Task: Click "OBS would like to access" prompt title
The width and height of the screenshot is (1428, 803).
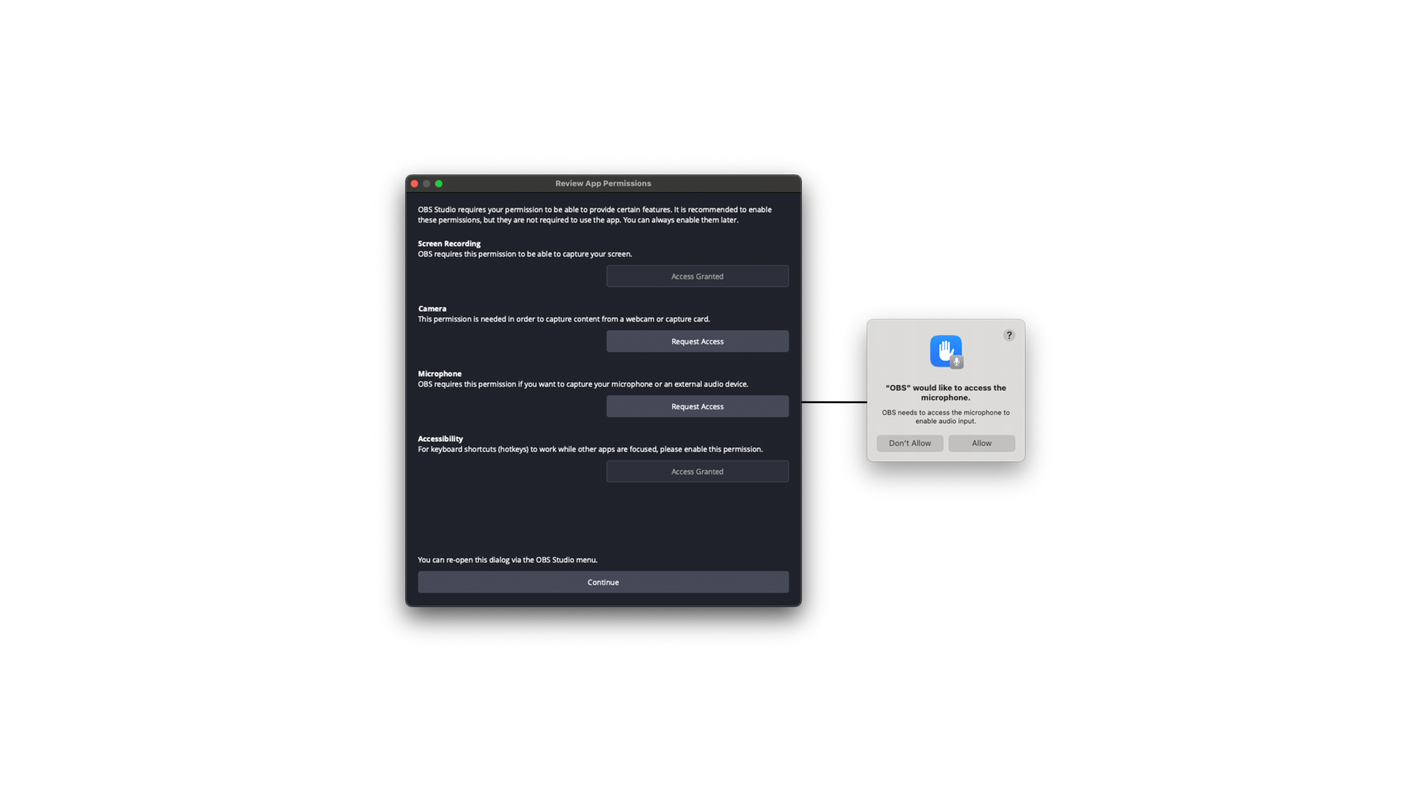Action: pos(945,392)
